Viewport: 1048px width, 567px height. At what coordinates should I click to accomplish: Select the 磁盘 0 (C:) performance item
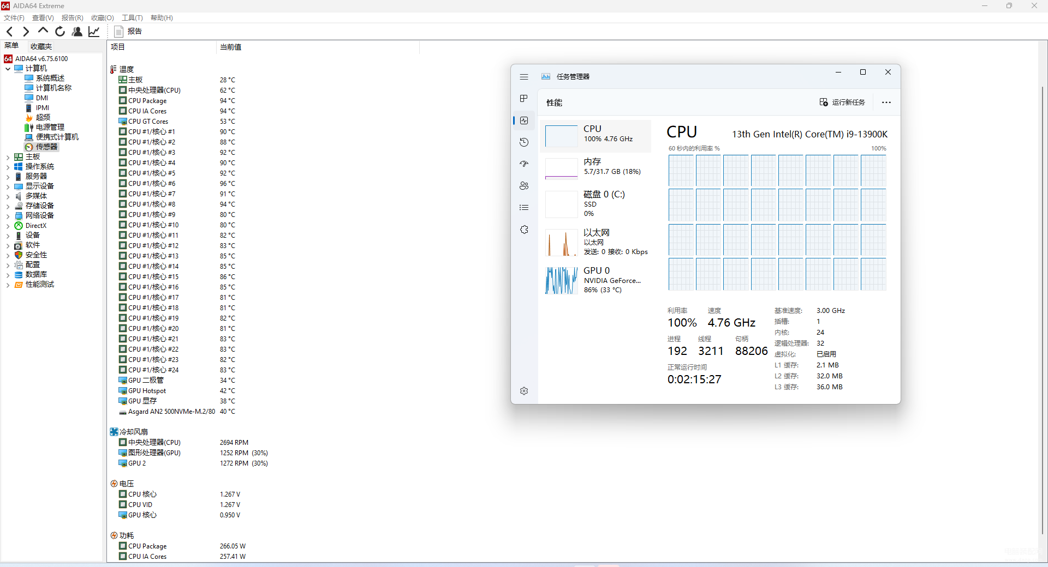pyautogui.click(x=596, y=204)
